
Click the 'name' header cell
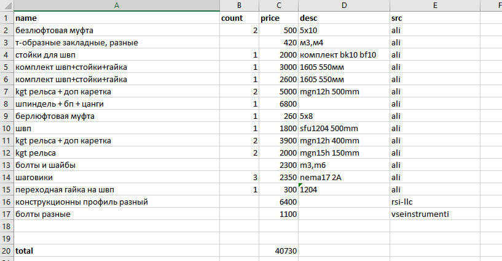117,18
